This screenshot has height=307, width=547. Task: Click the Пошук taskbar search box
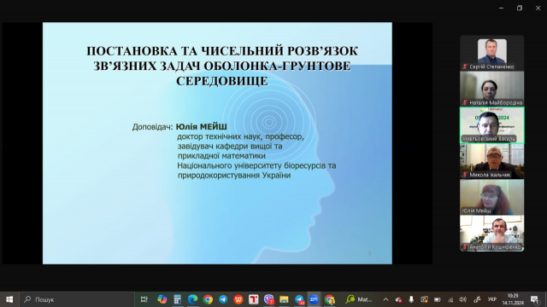pos(77,299)
